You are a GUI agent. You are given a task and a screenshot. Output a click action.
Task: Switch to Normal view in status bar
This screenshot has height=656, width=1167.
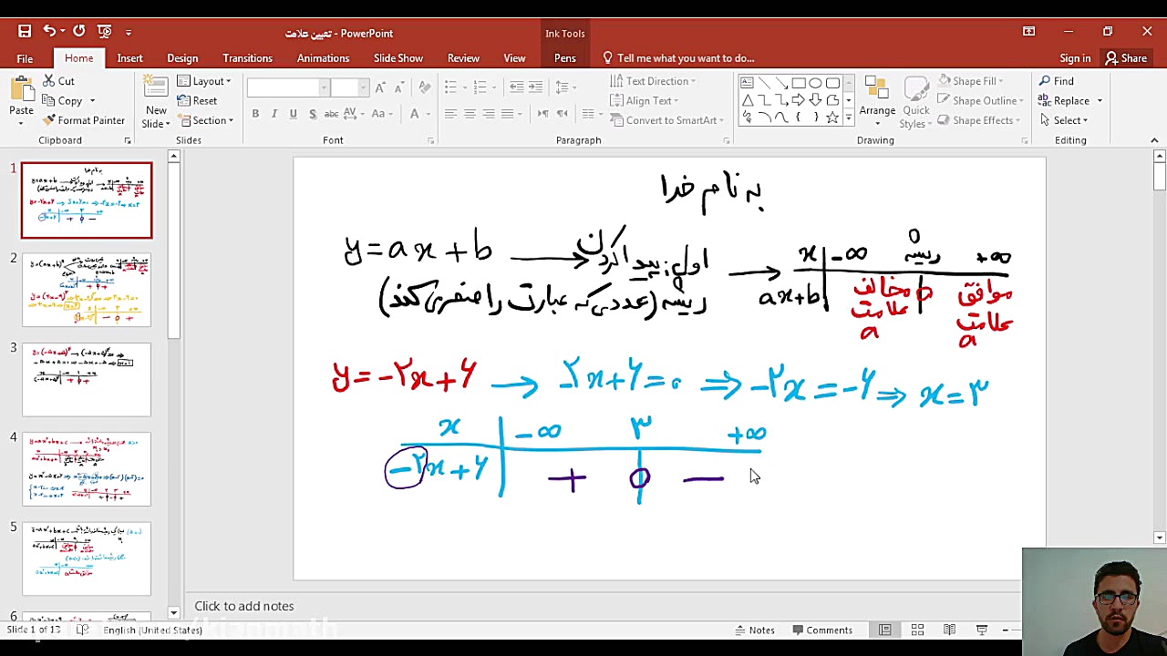[x=884, y=630]
